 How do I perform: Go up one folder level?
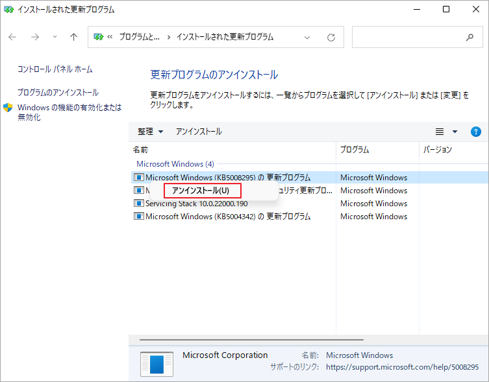[73, 37]
